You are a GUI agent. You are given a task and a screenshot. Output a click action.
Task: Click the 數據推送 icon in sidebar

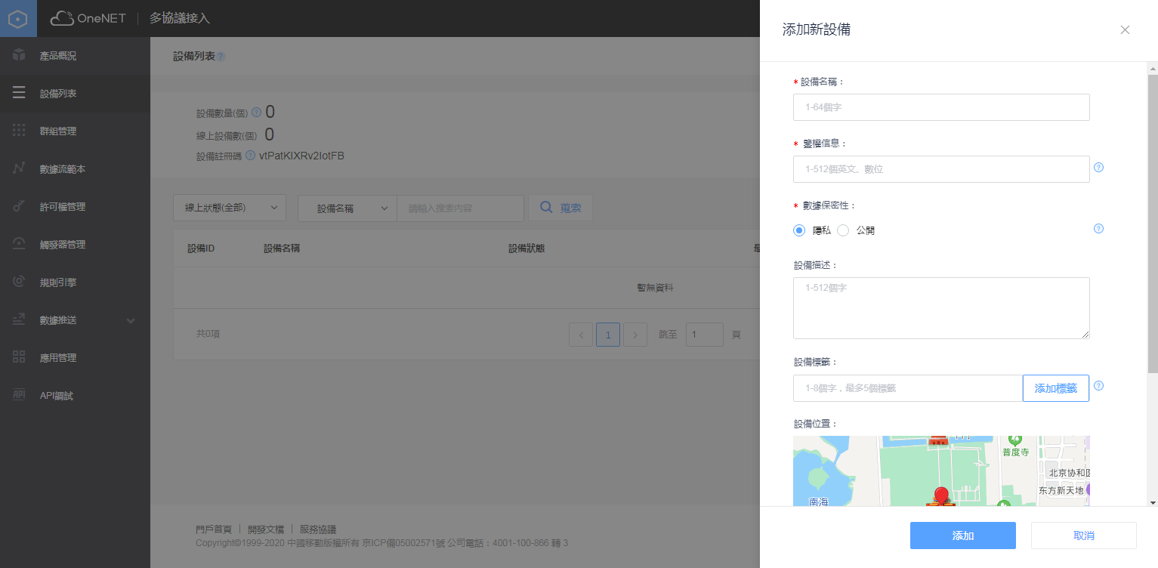click(19, 319)
